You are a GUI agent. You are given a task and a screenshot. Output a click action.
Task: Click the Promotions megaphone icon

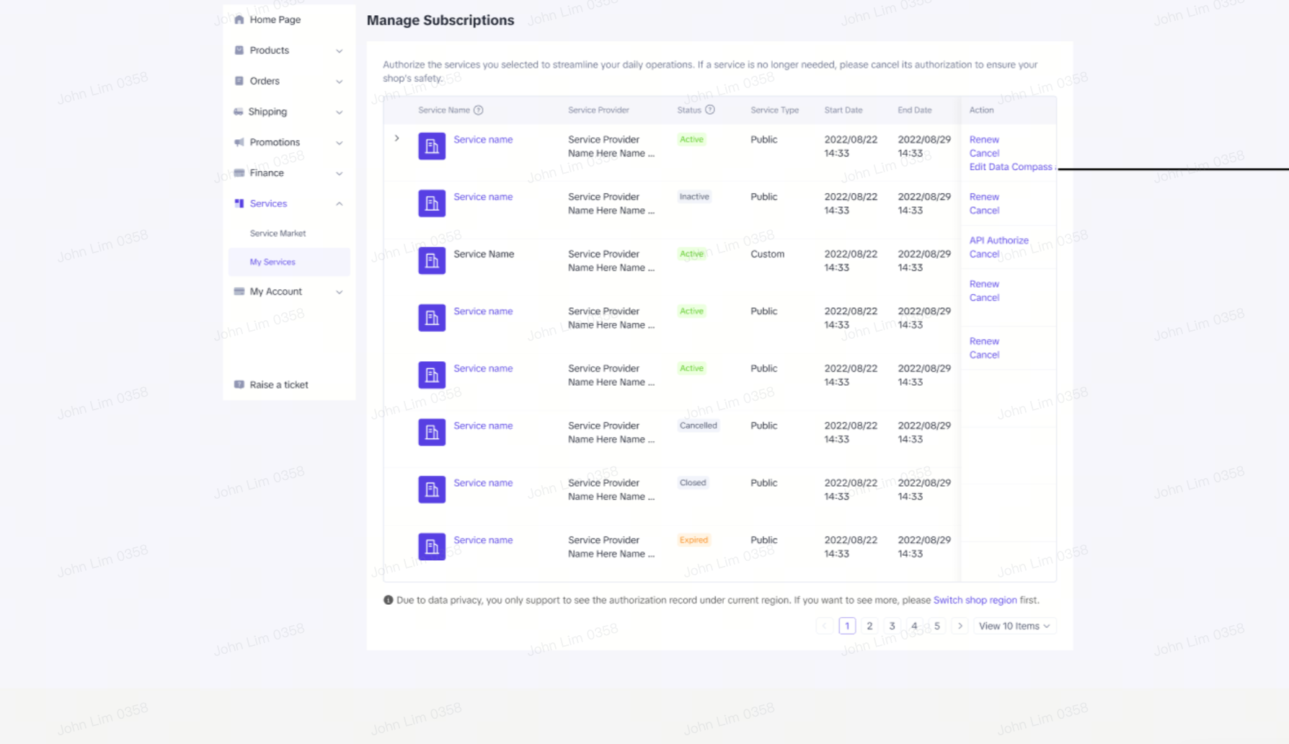[x=239, y=142]
